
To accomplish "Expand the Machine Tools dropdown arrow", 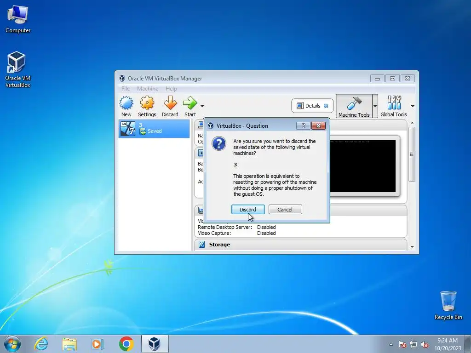I will [375, 106].
